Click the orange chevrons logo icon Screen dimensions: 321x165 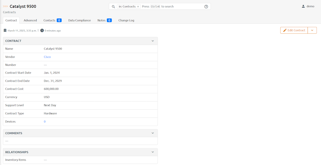(x=6, y=6)
